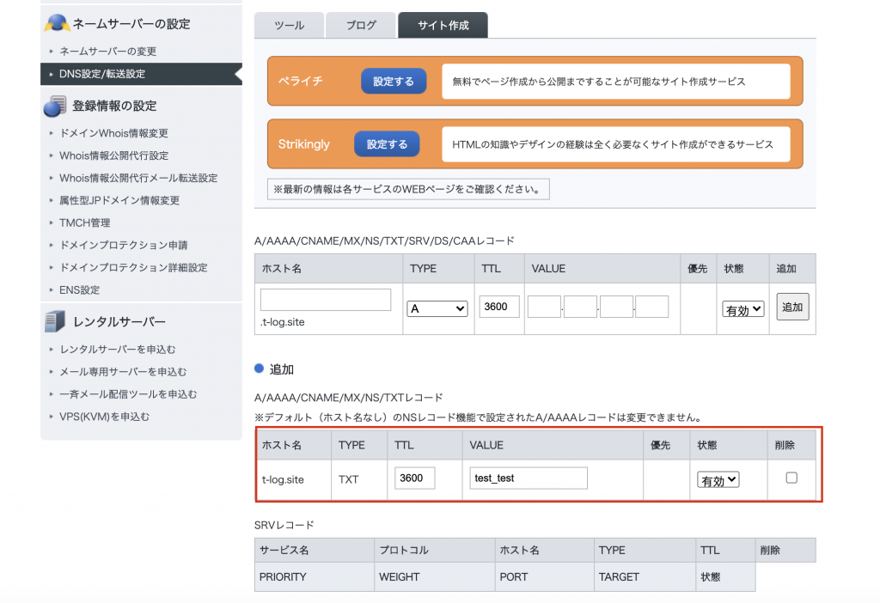The height and width of the screenshot is (603, 880).
Task: Click 設定する button for Strikingly
Action: point(387,144)
